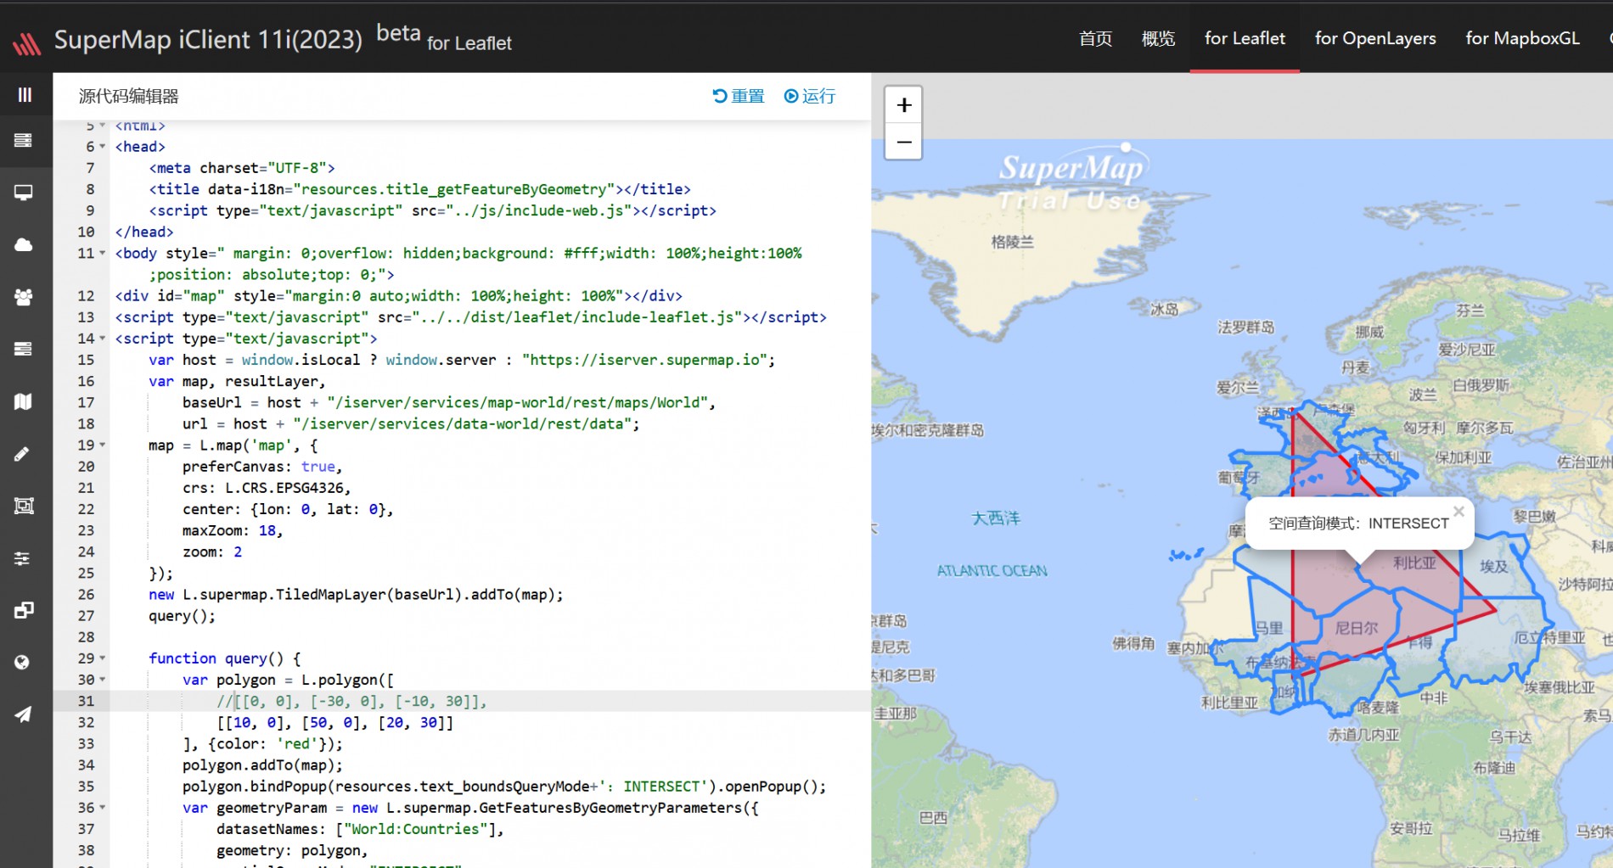1613x868 pixels.
Task: Open the desktop monitor category icon
Action: (x=24, y=193)
